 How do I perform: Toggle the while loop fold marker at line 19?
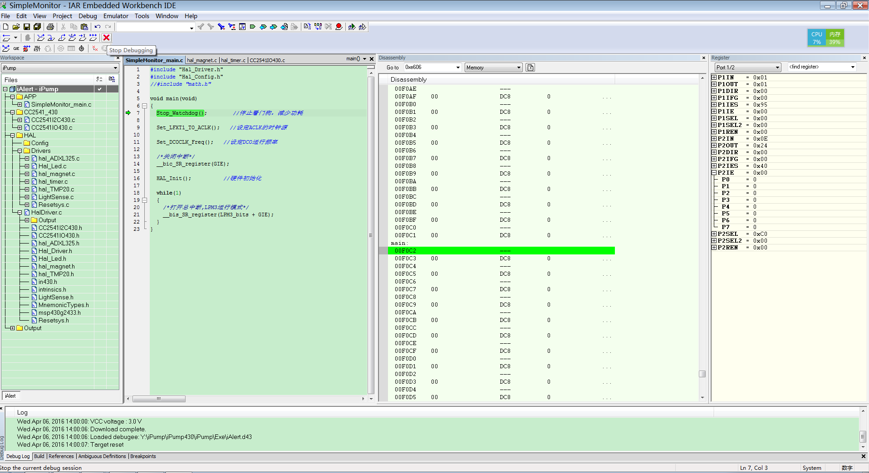(x=145, y=200)
